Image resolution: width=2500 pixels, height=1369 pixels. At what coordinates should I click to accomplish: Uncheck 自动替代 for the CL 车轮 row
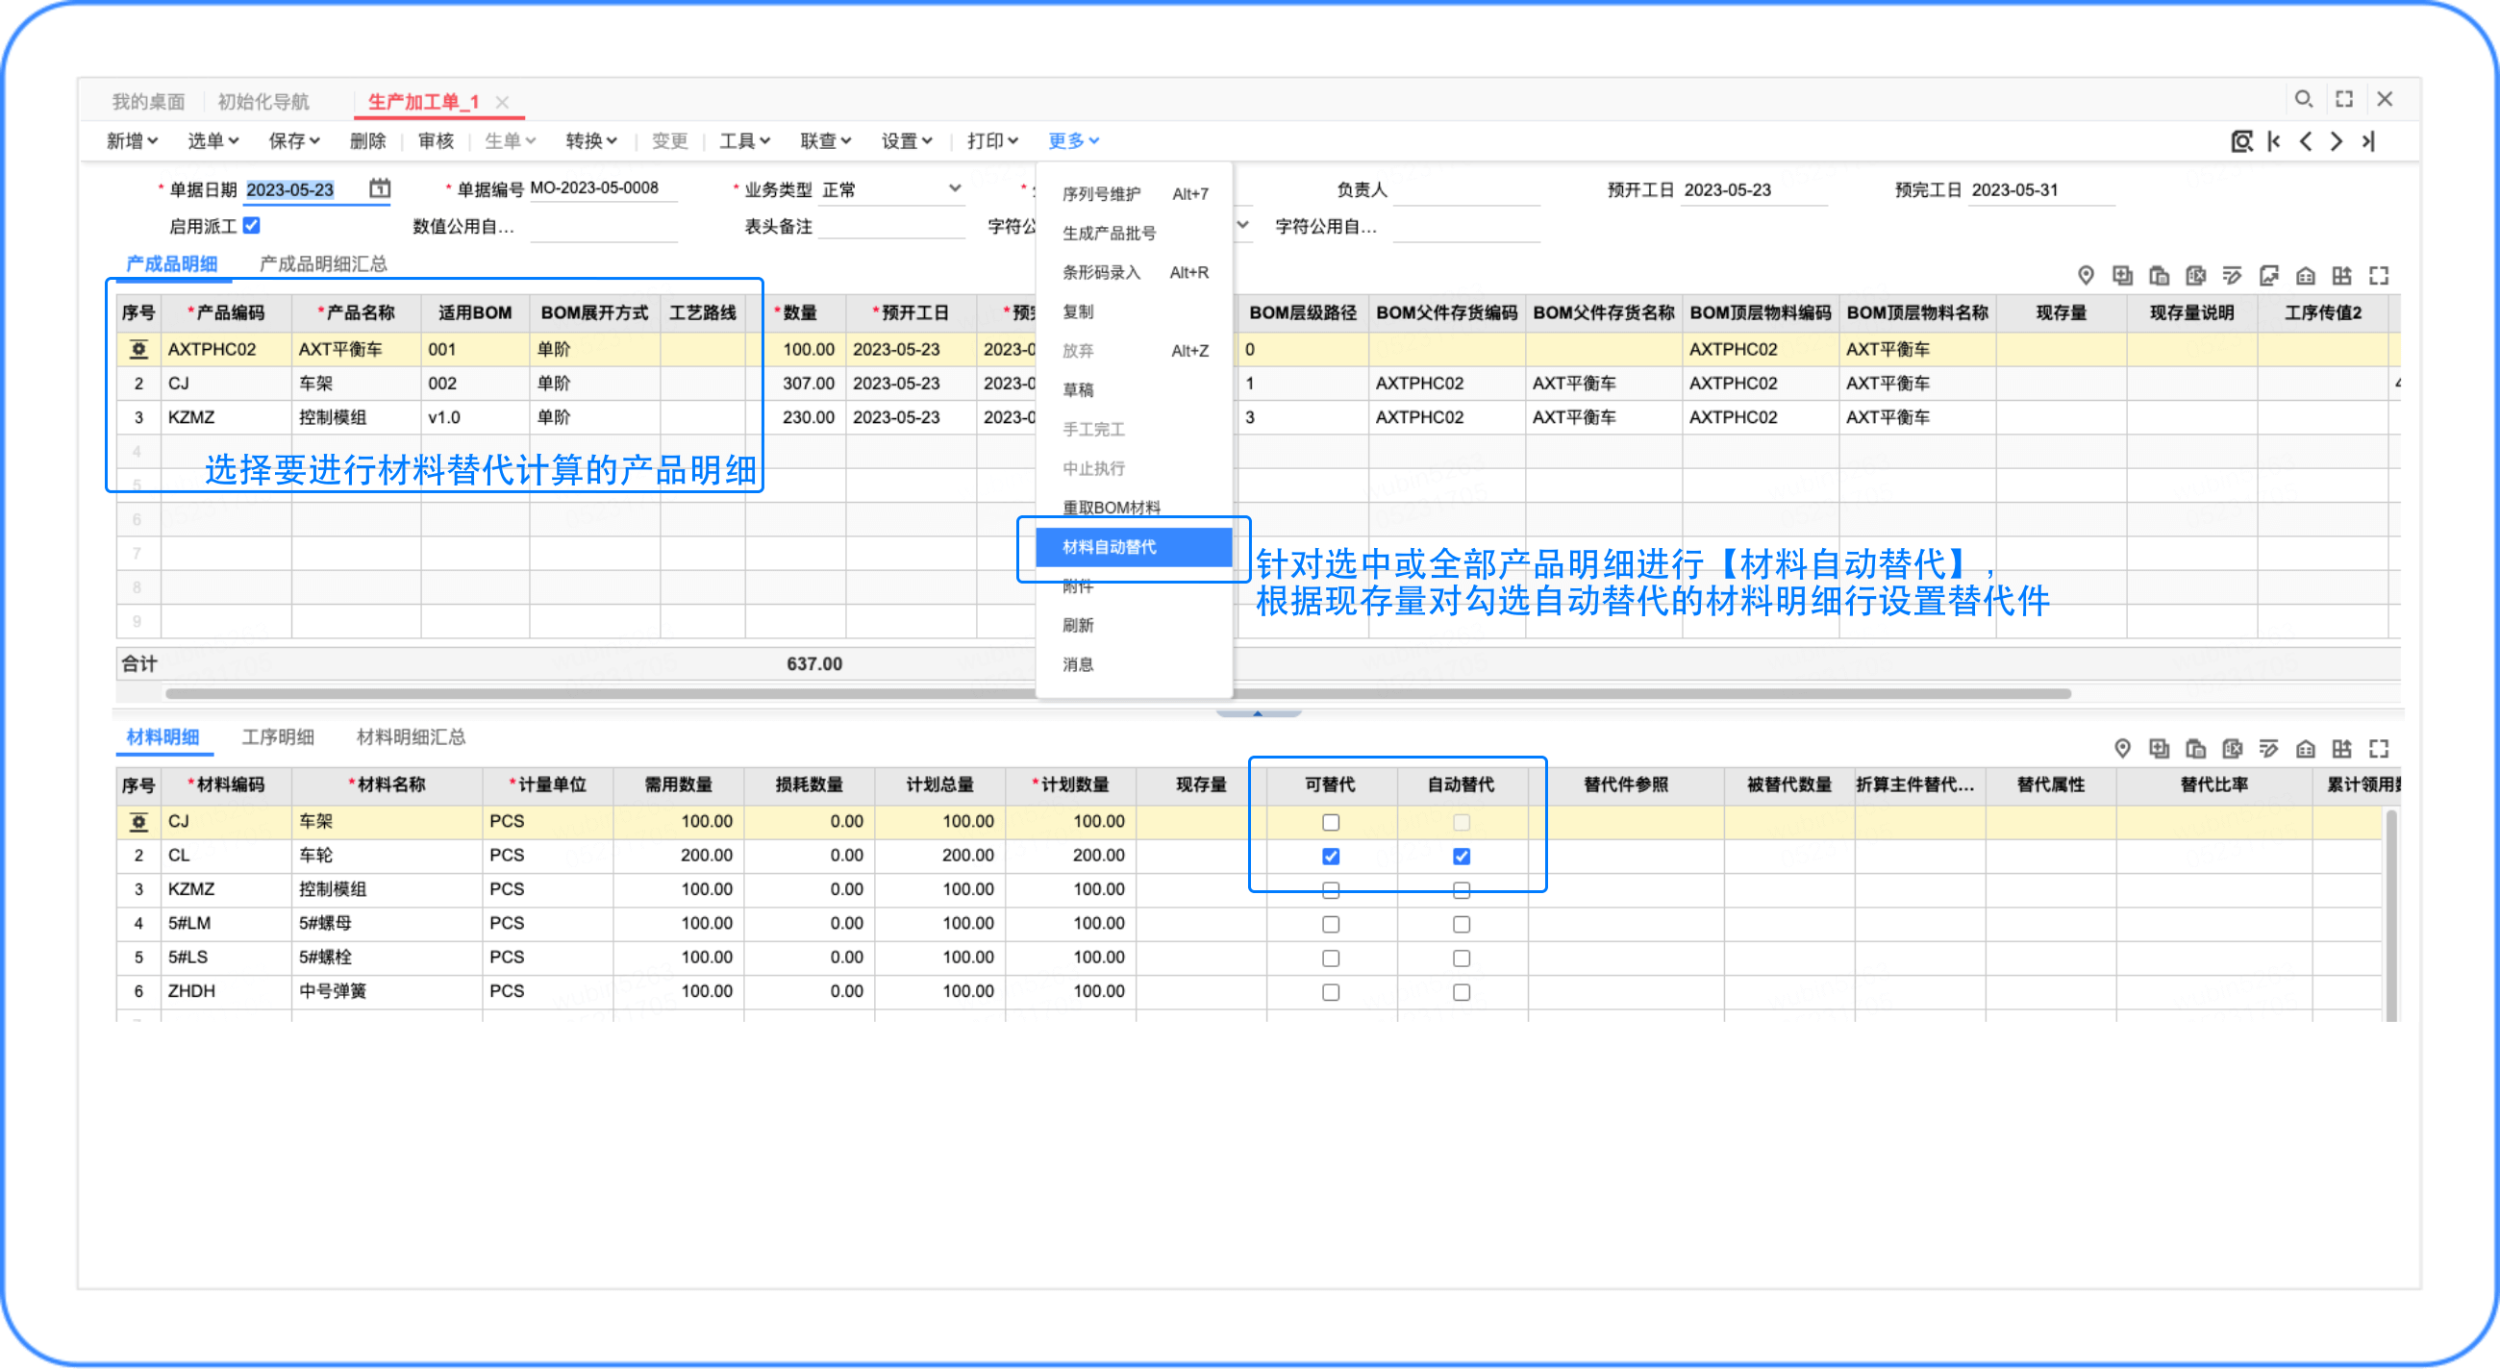[1461, 856]
